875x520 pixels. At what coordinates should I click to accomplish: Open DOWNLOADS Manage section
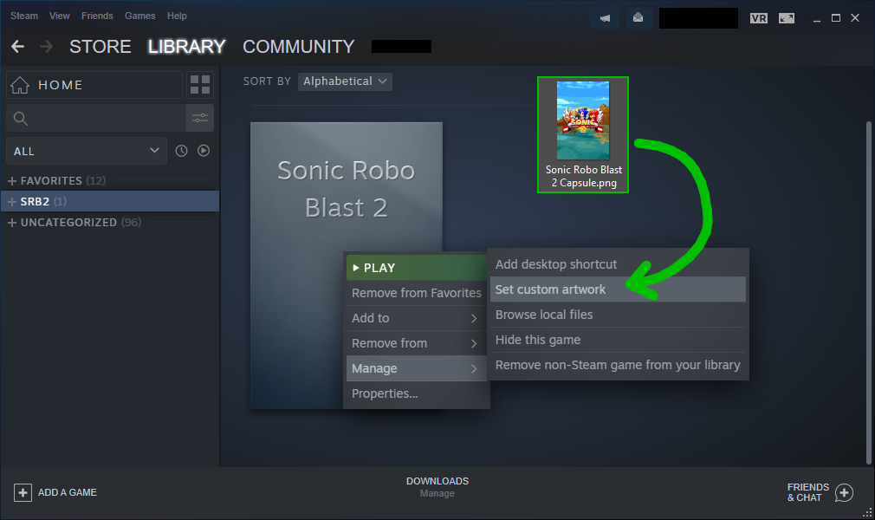[x=437, y=487]
